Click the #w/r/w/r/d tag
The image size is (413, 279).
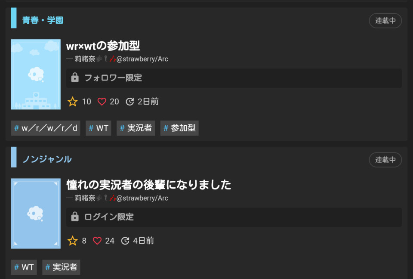(46, 128)
